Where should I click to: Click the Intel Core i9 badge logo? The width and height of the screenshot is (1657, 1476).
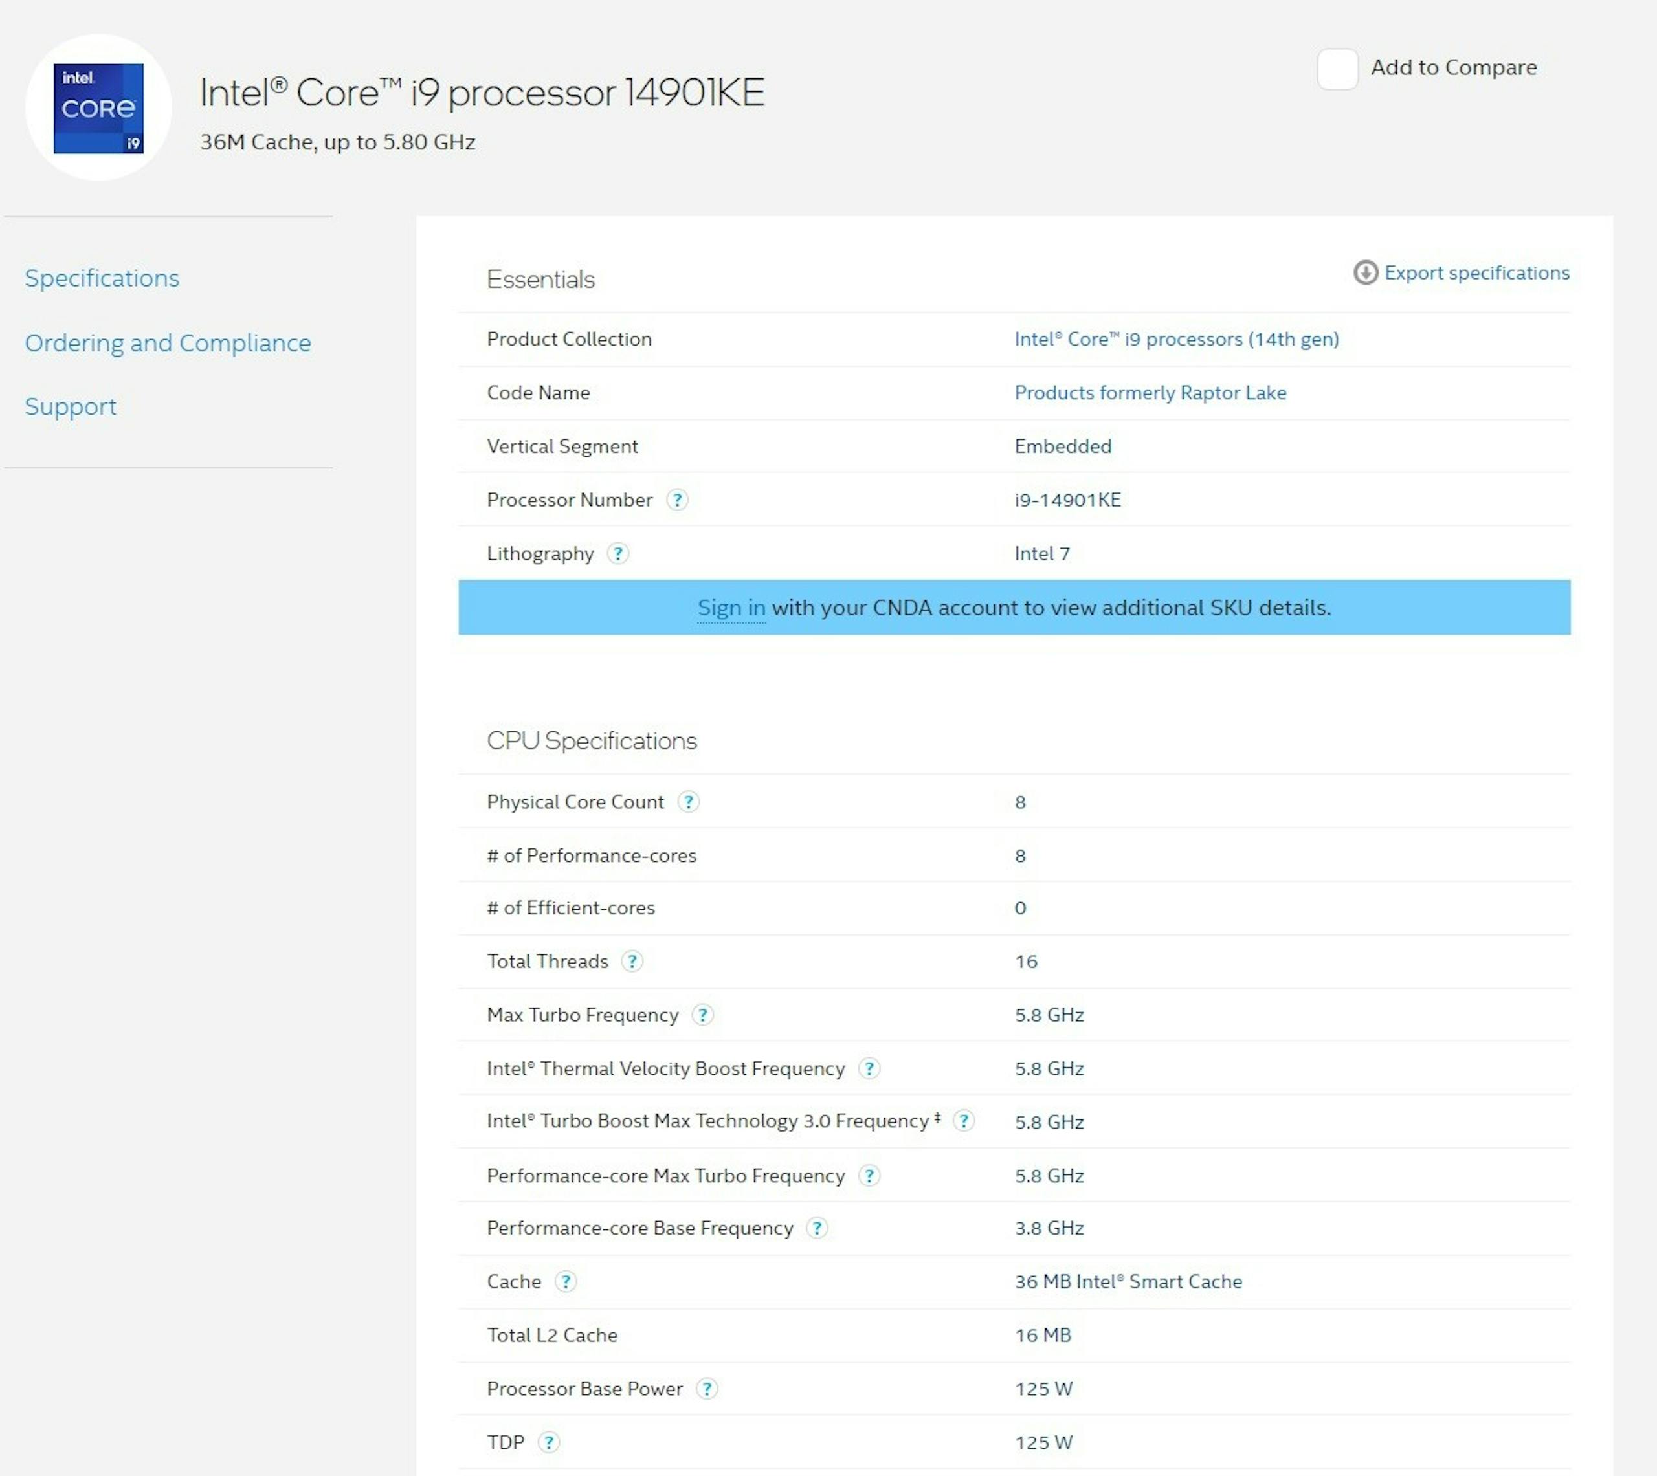[98, 108]
